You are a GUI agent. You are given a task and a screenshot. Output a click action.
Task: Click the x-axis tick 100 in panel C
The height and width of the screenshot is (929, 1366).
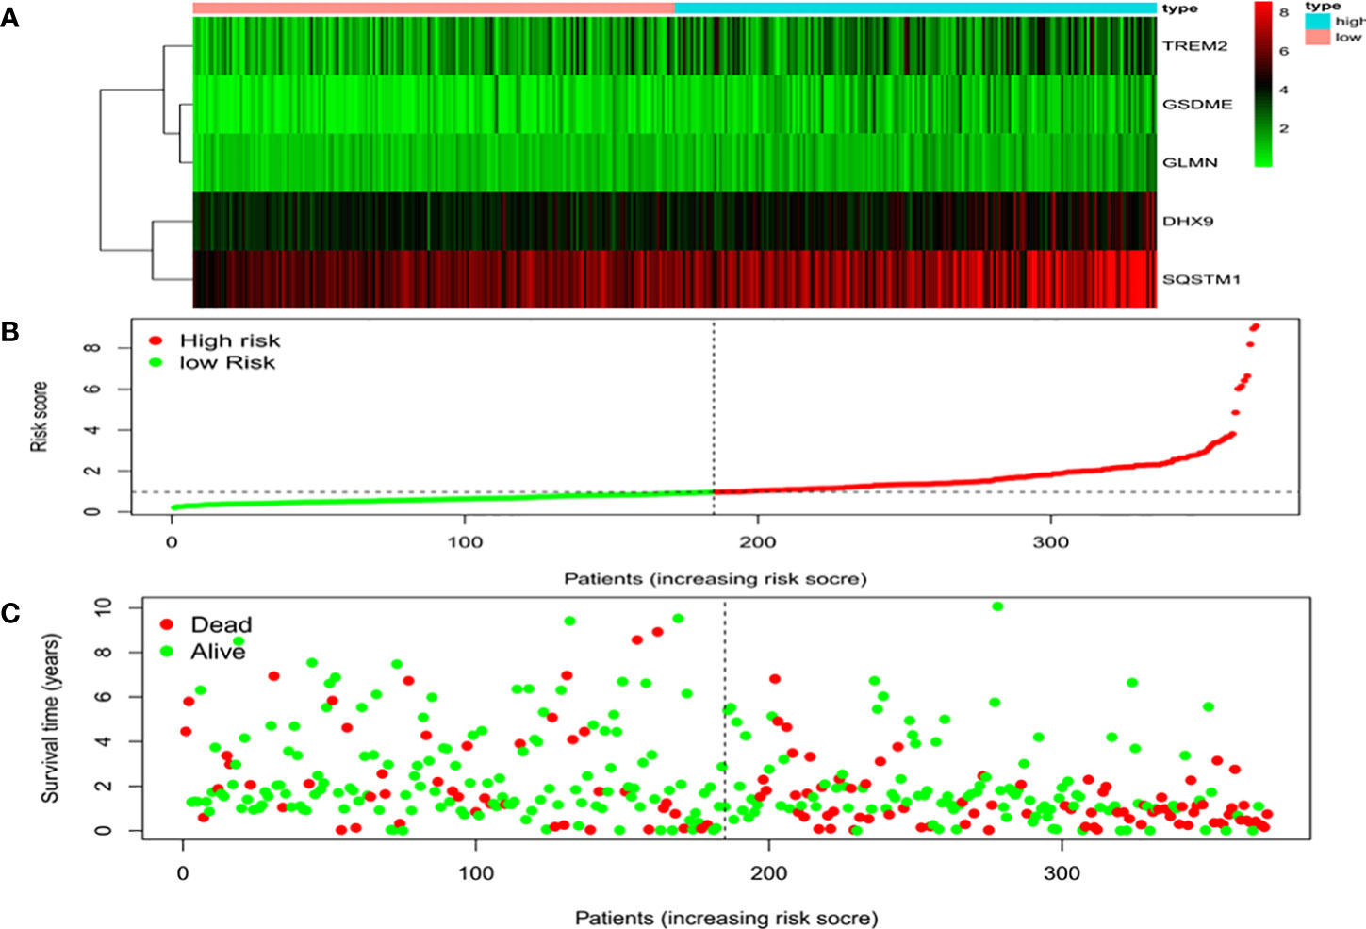tap(476, 873)
